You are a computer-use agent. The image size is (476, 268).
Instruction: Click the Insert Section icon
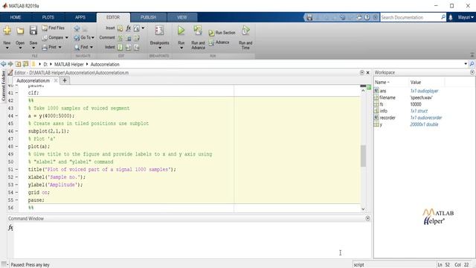click(x=120, y=28)
